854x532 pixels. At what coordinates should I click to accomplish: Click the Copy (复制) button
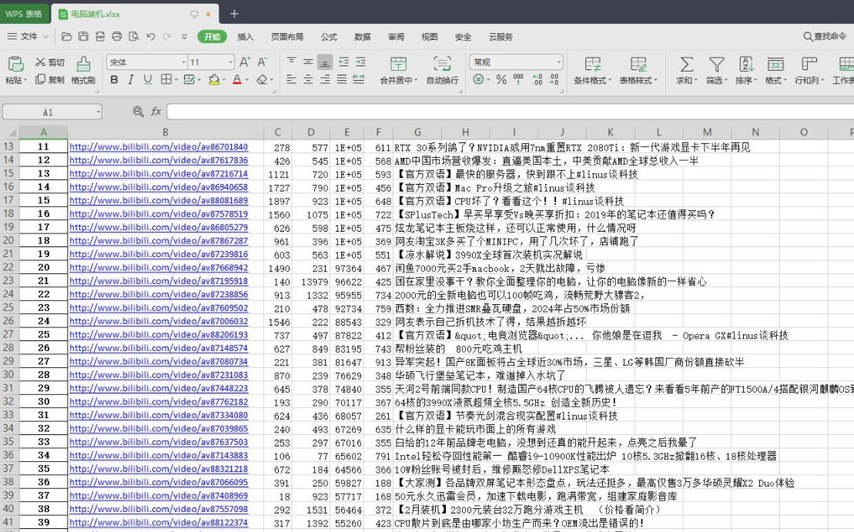[49, 79]
